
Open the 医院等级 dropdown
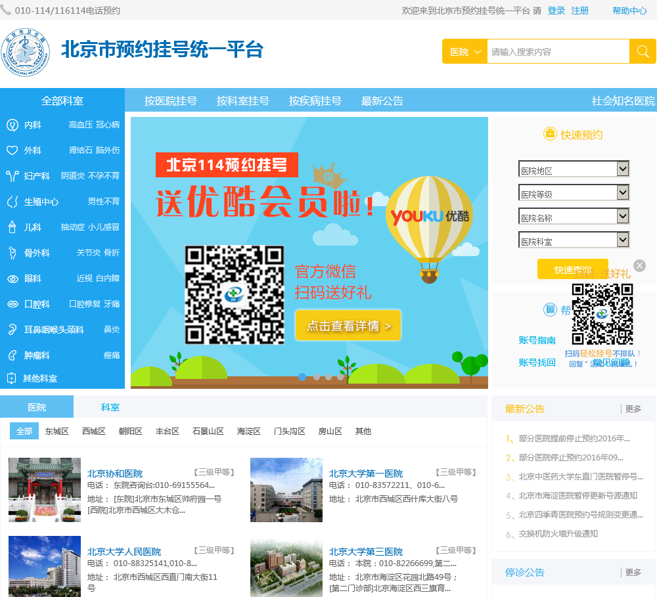tap(574, 192)
